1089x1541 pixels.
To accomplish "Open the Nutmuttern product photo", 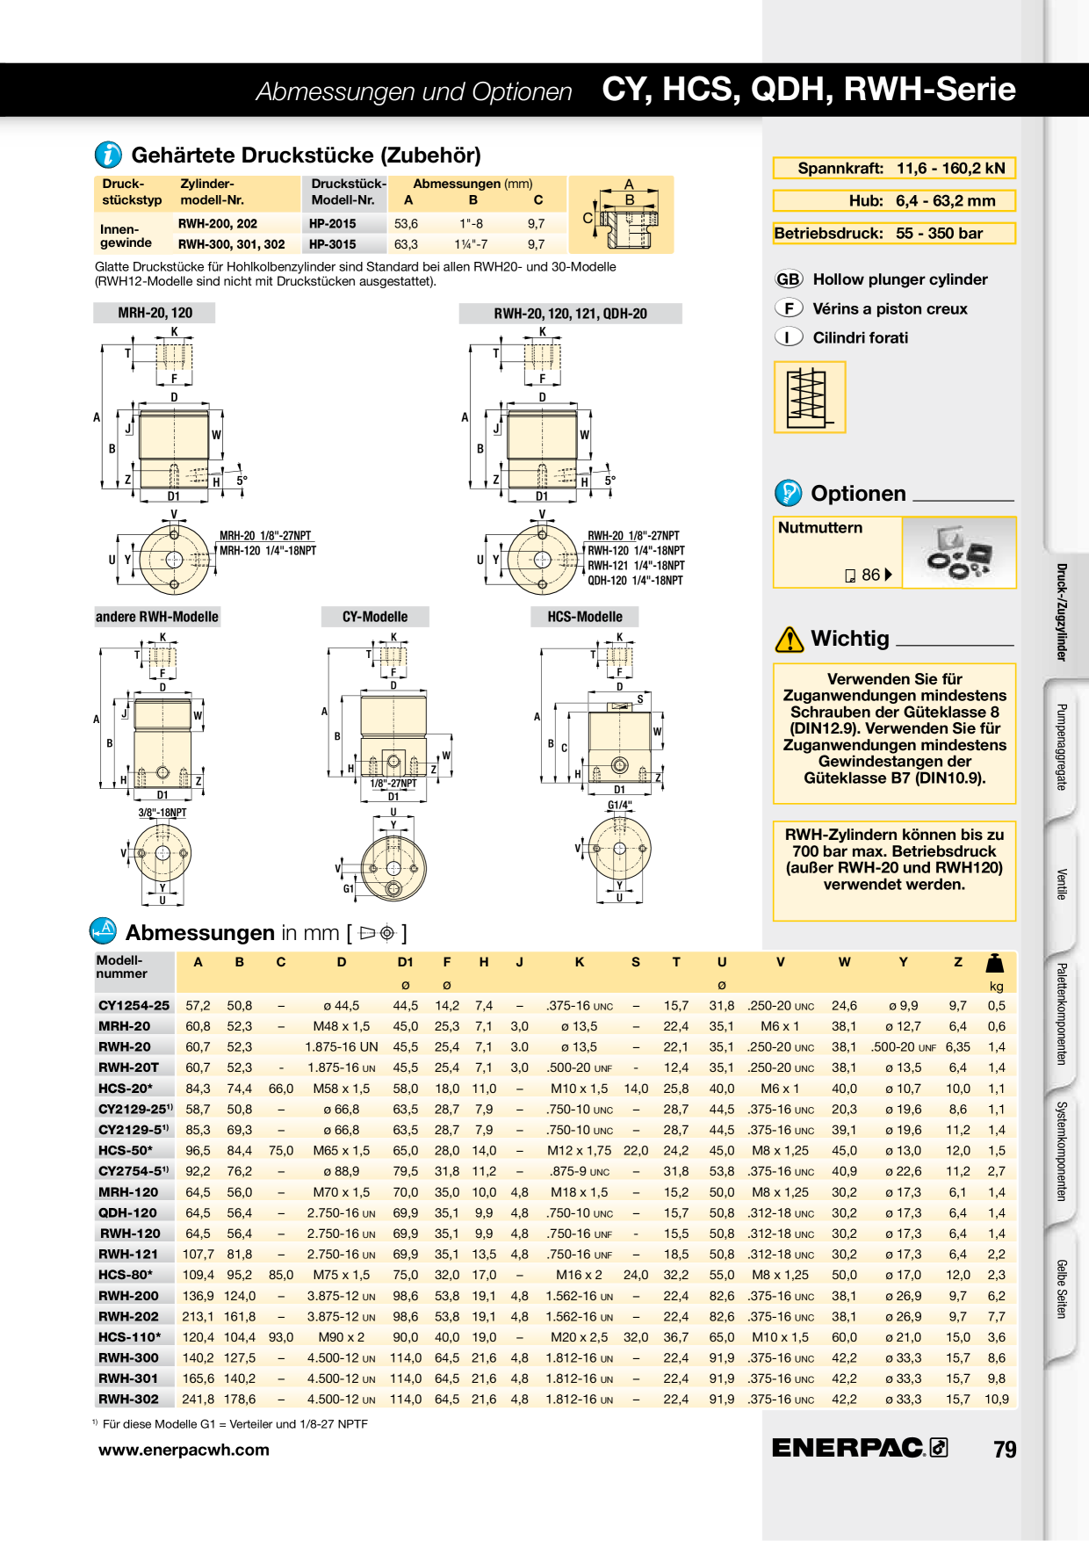I will pyautogui.click(x=959, y=553).
